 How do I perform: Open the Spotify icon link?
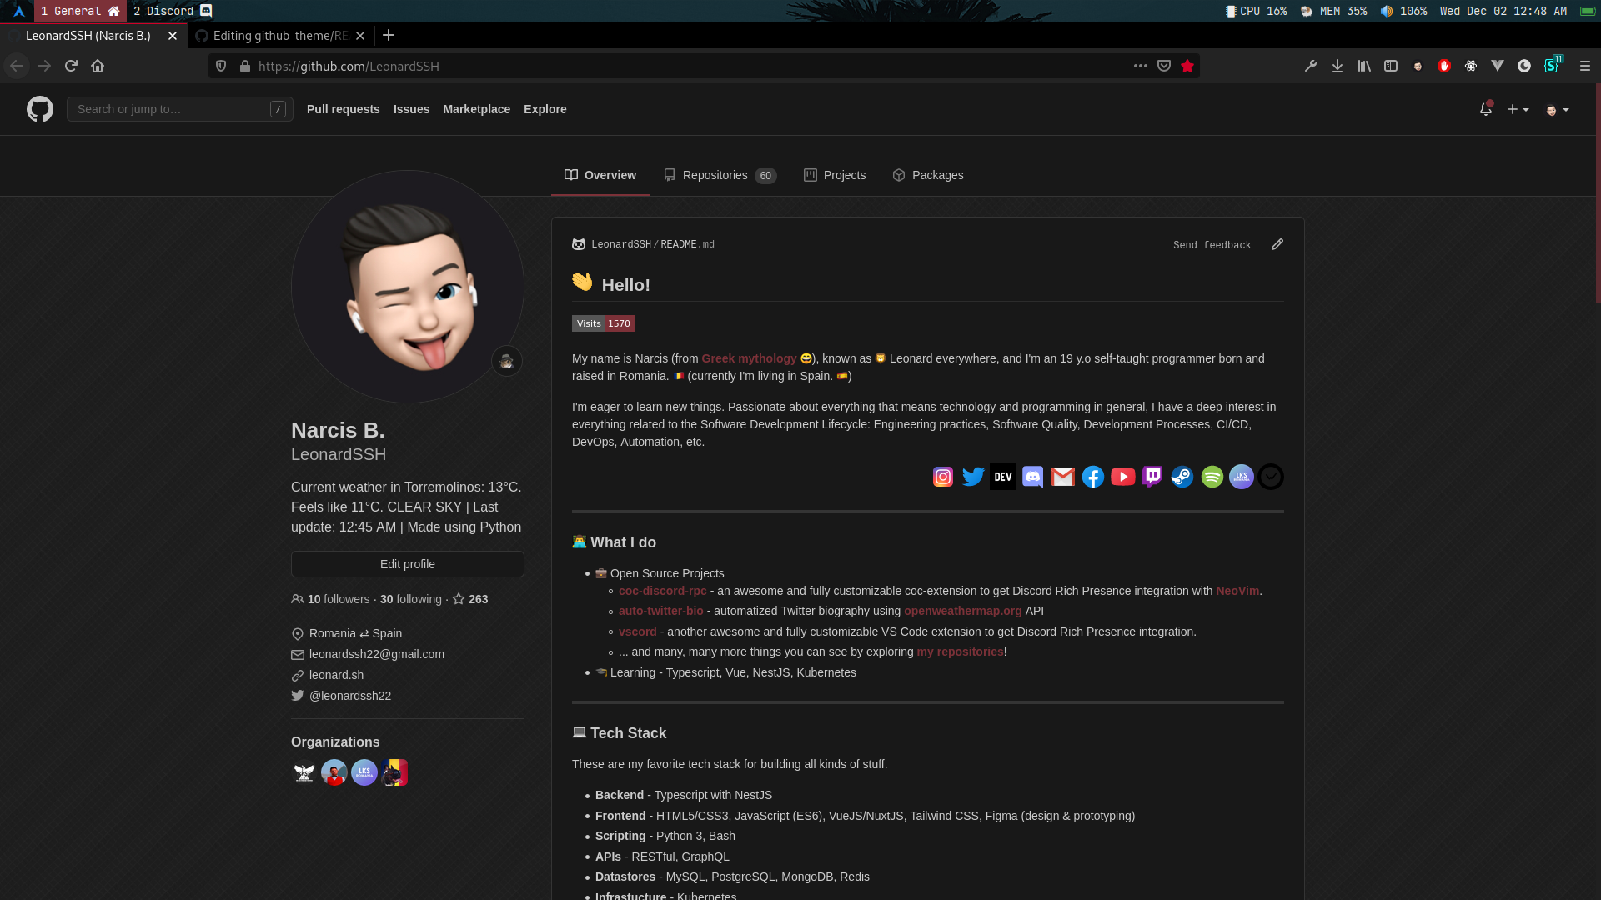[1212, 477]
